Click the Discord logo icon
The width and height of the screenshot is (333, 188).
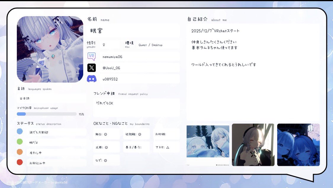pos(91,79)
